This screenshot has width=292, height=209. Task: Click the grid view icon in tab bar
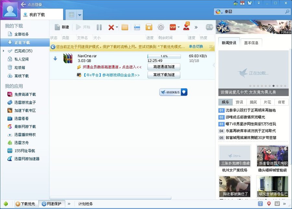(x=71, y=15)
